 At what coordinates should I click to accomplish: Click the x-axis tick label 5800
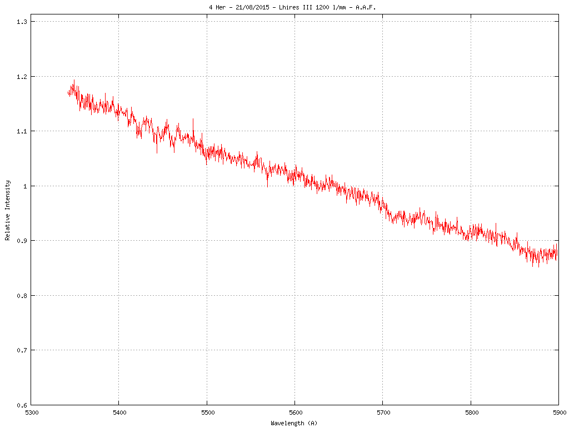[471, 413]
